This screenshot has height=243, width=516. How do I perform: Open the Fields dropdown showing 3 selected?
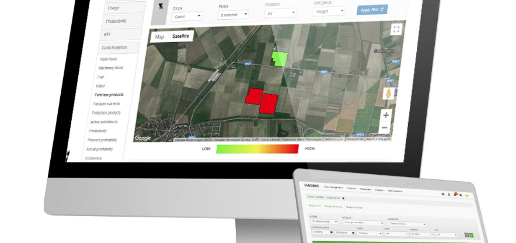(x=233, y=15)
